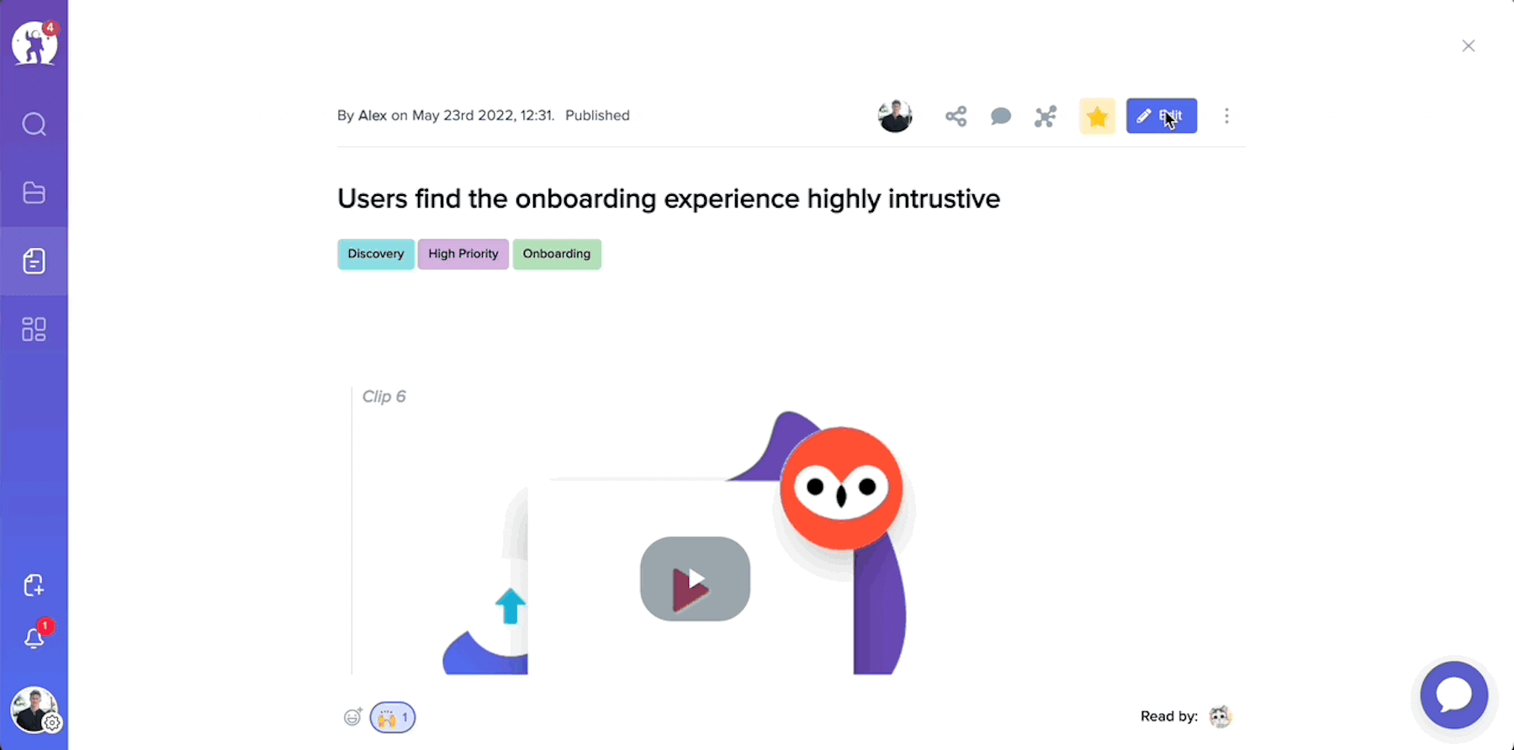This screenshot has height=750, width=1514.
Task: Open the three-dot more options menu
Action: pyautogui.click(x=1226, y=116)
